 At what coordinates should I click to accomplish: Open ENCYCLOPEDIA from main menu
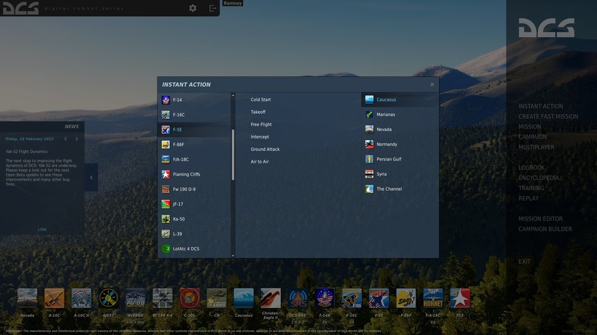click(538, 178)
